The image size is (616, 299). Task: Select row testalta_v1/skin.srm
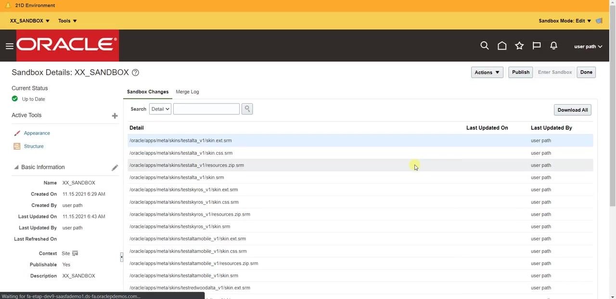point(360,177)
